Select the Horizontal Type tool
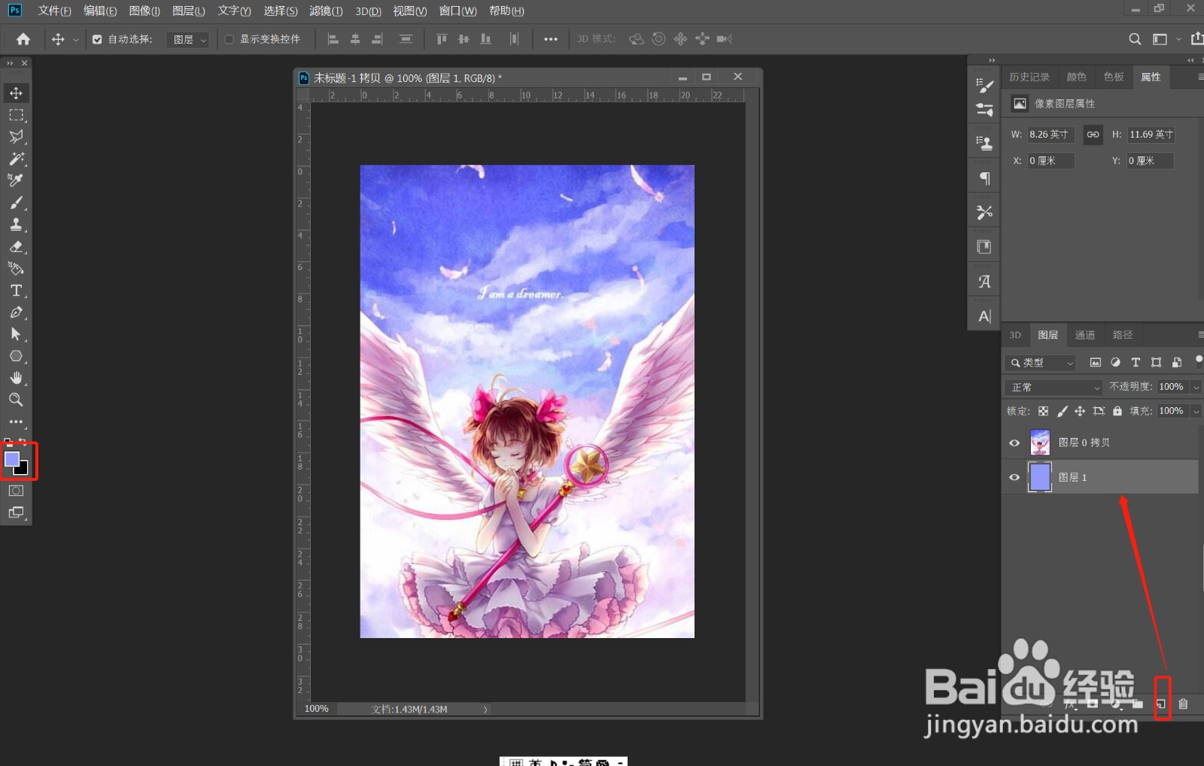This screenshot has width=1204, height=766. [16, 290]
